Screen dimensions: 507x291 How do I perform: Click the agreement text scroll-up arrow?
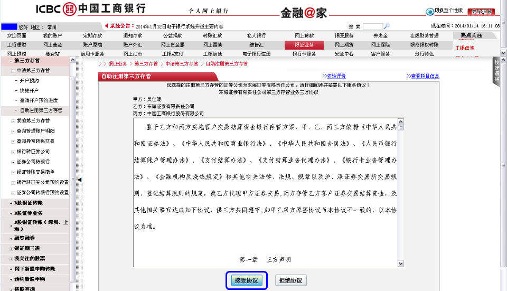pos(401,122)
